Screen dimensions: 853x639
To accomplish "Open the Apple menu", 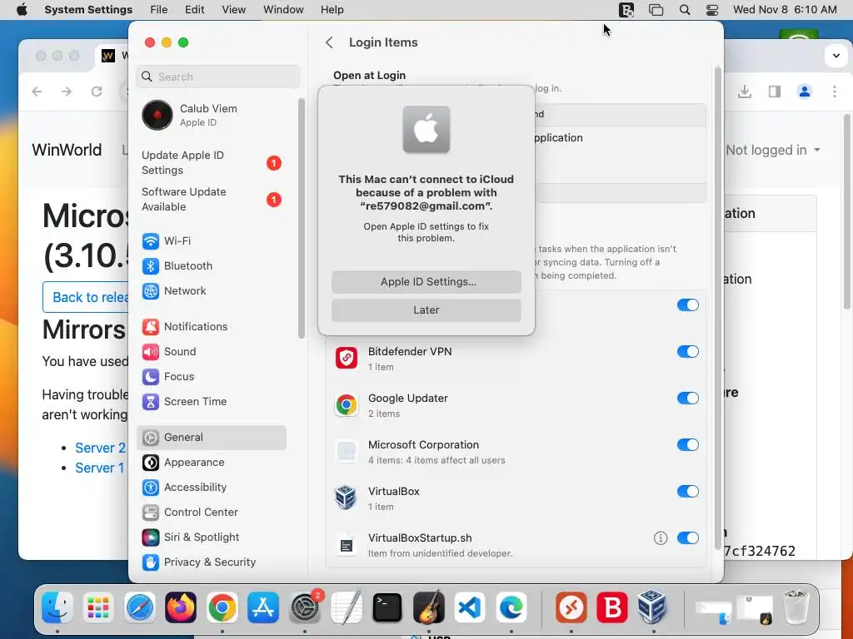I will coord(22,10).
